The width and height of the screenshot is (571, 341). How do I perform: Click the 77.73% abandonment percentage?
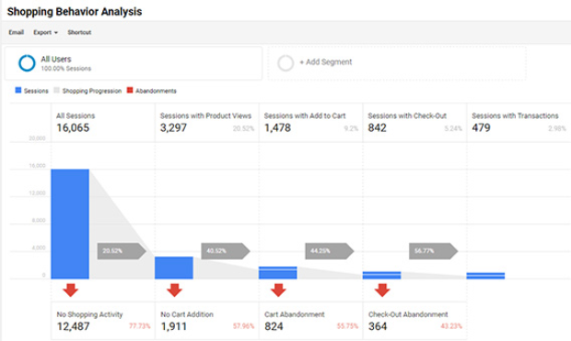(x=139, y=326)
